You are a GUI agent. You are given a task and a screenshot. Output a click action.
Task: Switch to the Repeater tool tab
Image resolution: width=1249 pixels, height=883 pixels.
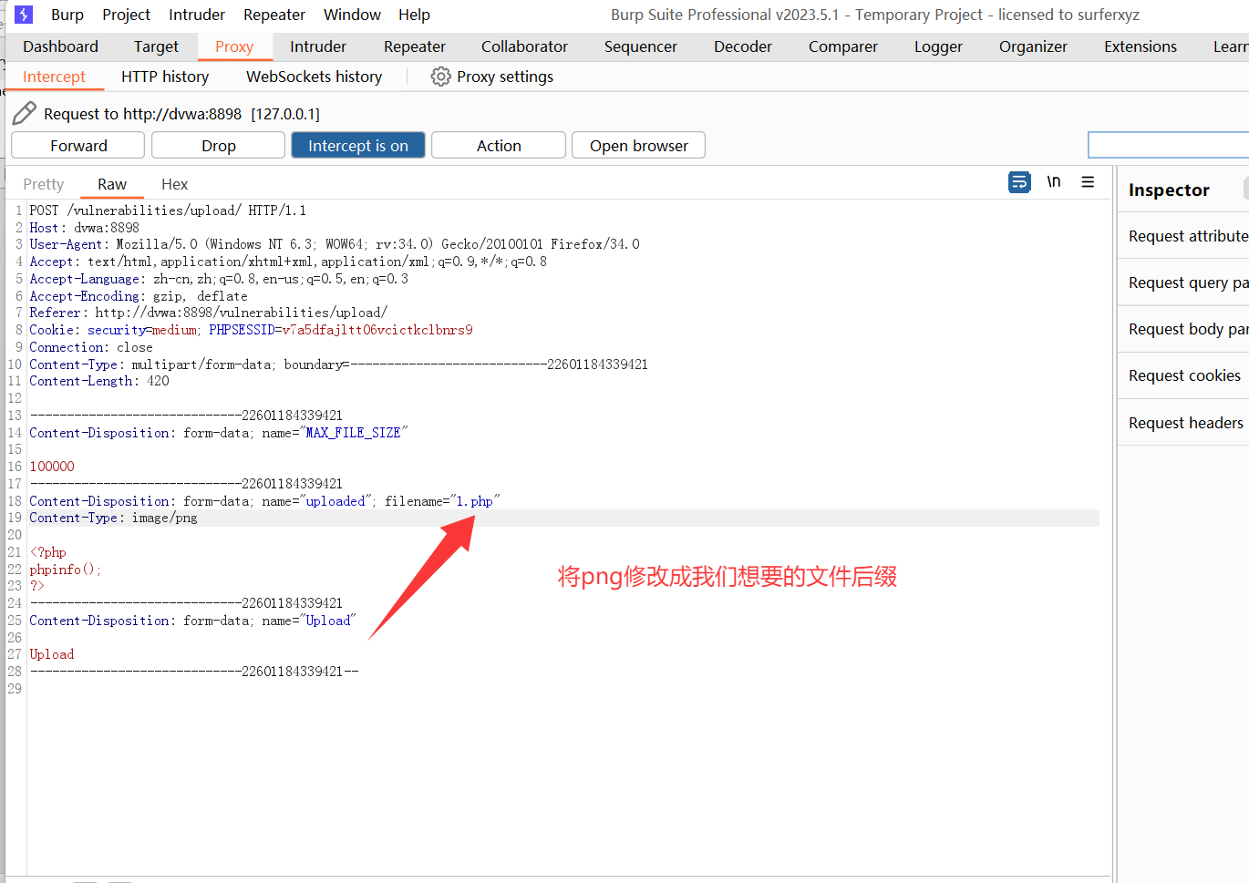415,46
